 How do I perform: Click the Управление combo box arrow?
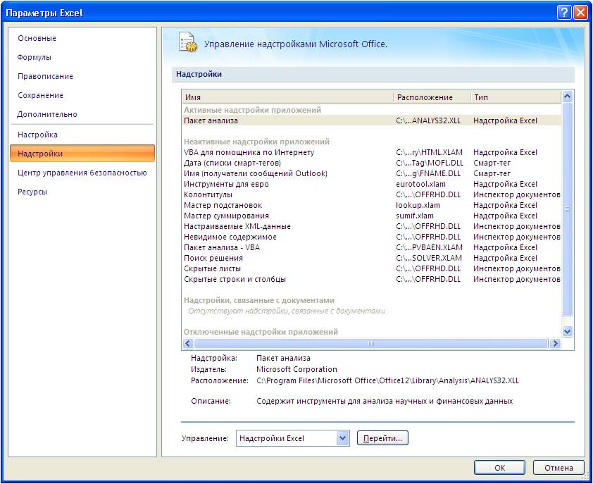[342, 438]
